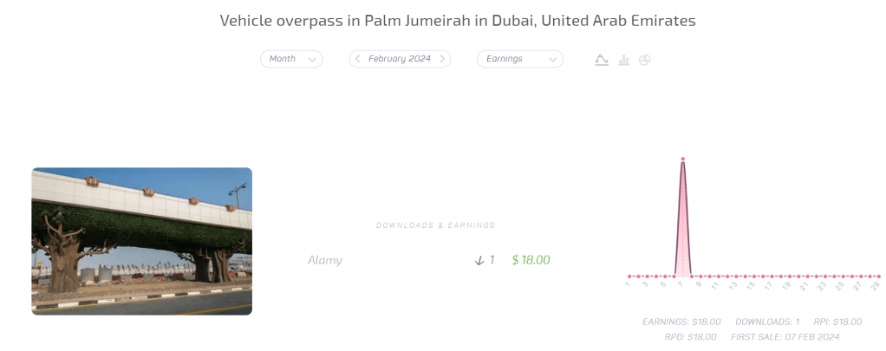Image resolution: width=886 pixels, height=351 pixels.
Task: Go to next month after February 2024
Action: tap(442, 59)
